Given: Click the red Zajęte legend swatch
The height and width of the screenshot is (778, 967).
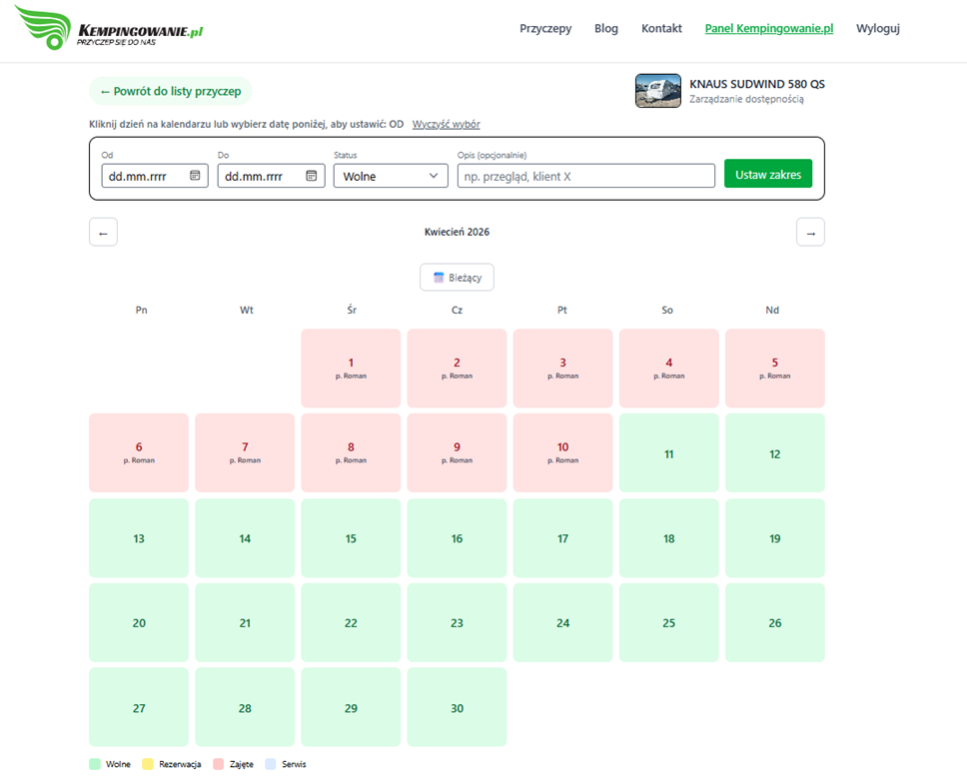Looking at the screenshot, I should [x=220, y=764].
